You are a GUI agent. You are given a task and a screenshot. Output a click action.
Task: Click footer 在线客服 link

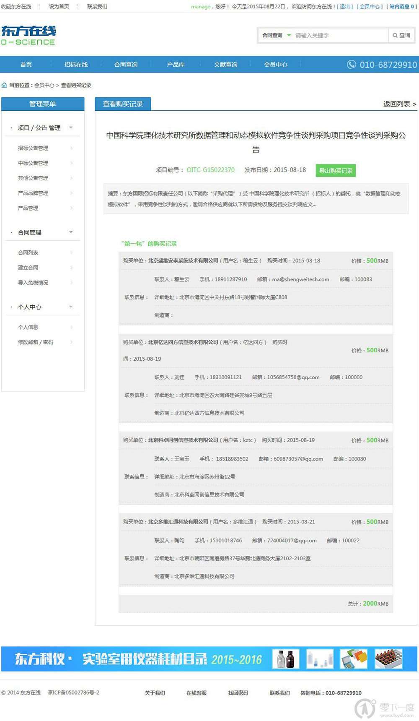(x=197, y=693)
